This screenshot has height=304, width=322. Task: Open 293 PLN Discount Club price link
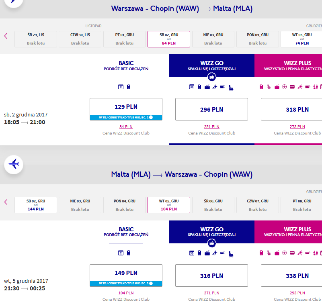(297, 293)
